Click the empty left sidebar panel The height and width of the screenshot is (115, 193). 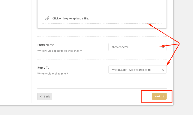(15, 50)
